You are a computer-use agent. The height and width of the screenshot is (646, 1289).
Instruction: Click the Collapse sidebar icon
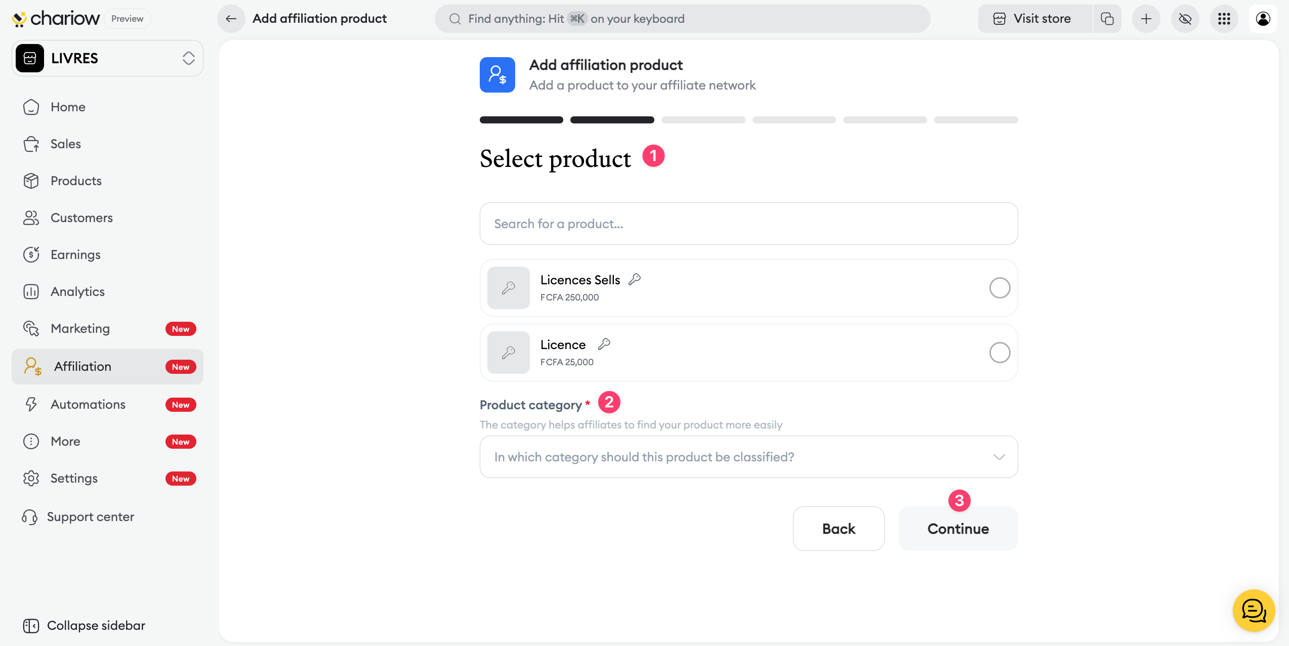(31, 626)
